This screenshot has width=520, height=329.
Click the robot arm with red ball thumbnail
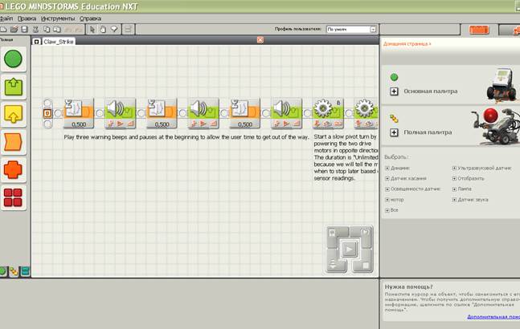click(x=495, y=127)
